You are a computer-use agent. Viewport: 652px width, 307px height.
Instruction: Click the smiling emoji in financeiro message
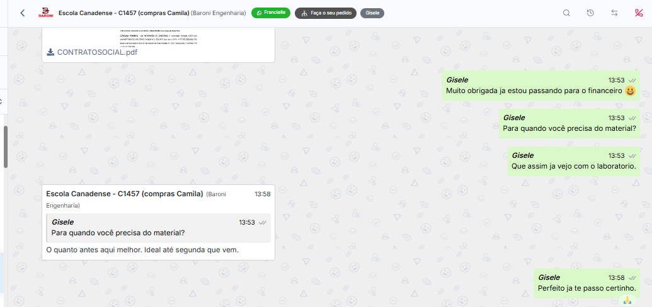coord(631,91)
